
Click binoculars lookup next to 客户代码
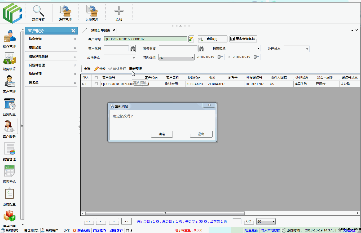[133, 49]
